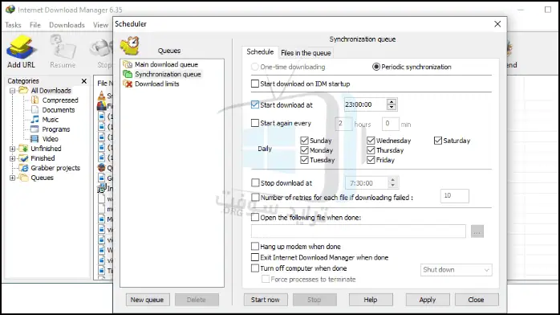
Task: Click the retries count field showing 10
Action: click(x=455, y=196)
